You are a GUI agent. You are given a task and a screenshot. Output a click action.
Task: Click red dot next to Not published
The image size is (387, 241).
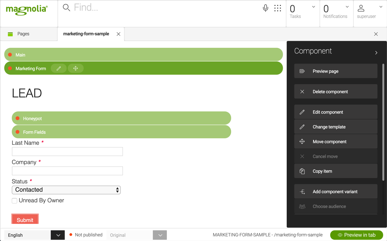[71, 235]
